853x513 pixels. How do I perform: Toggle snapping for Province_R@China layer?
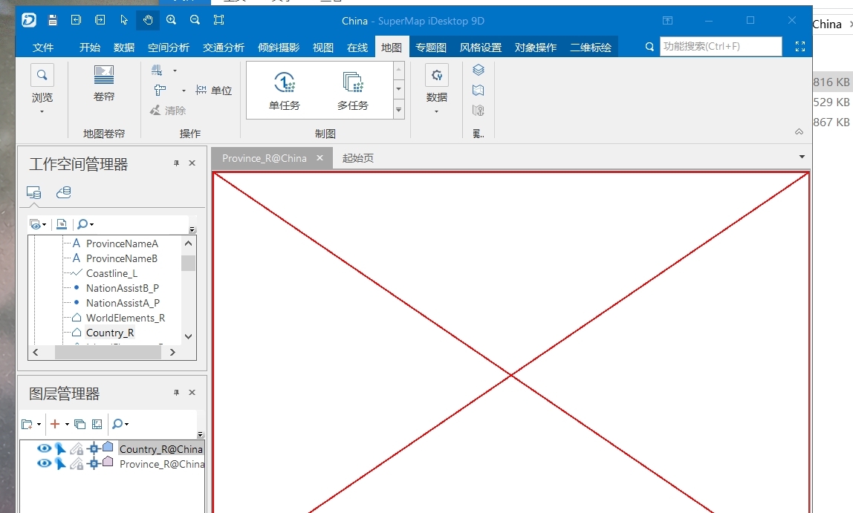pyautogui.click(x=94, y=463)
